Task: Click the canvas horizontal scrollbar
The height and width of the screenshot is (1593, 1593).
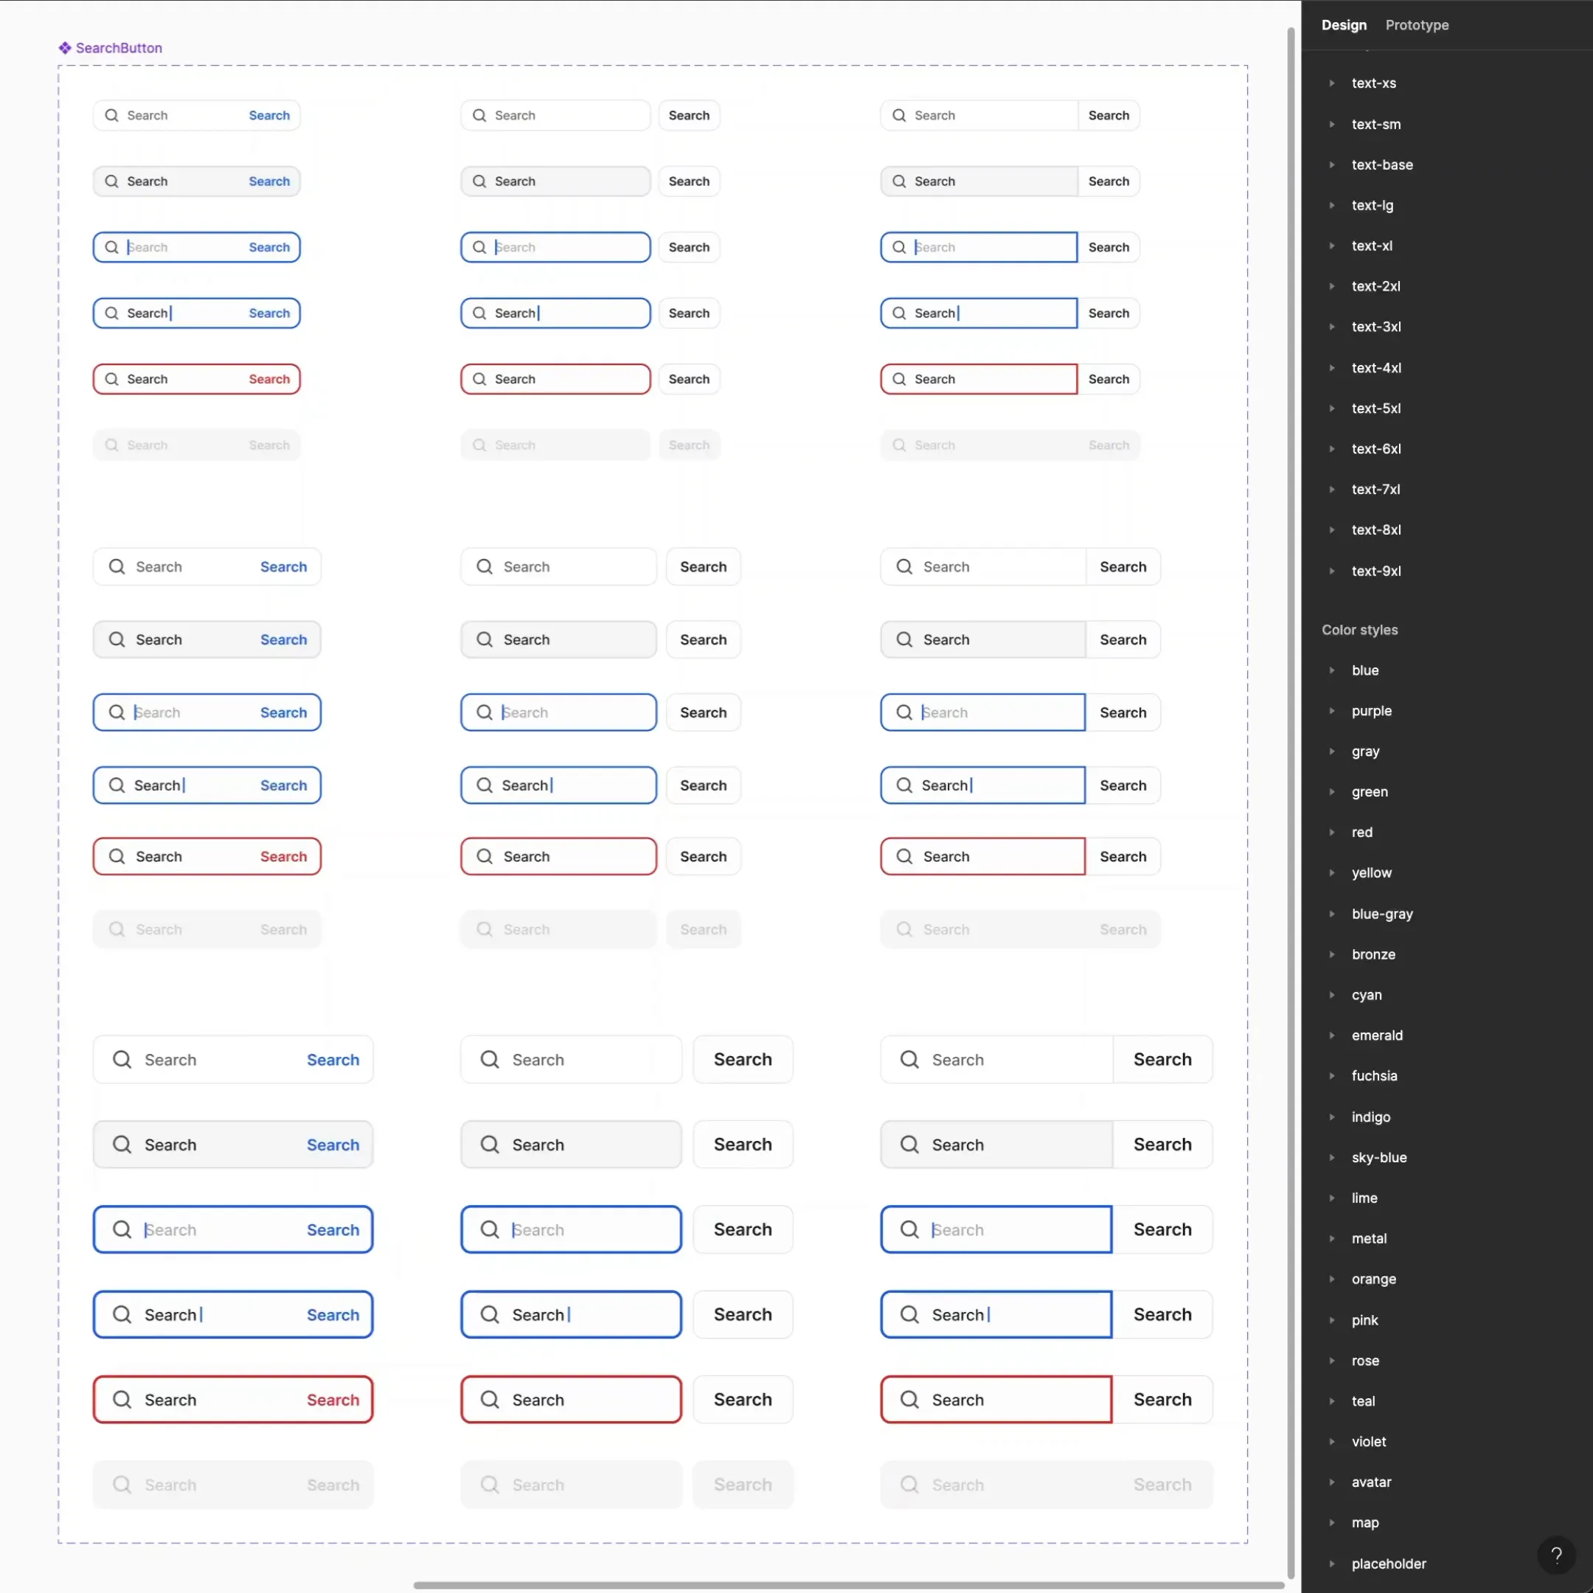Action: (850, 1585)
